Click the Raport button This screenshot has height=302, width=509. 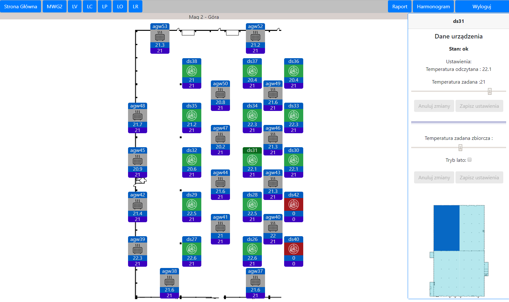pos(399,6)
